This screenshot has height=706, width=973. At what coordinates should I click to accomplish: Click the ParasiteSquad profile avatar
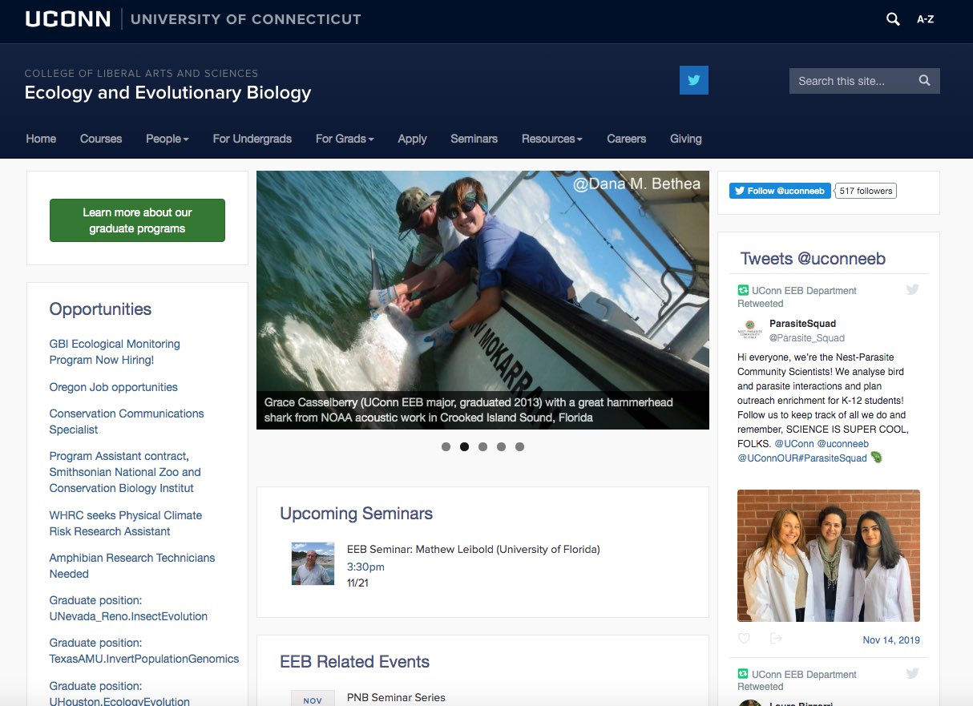[749, 330]
